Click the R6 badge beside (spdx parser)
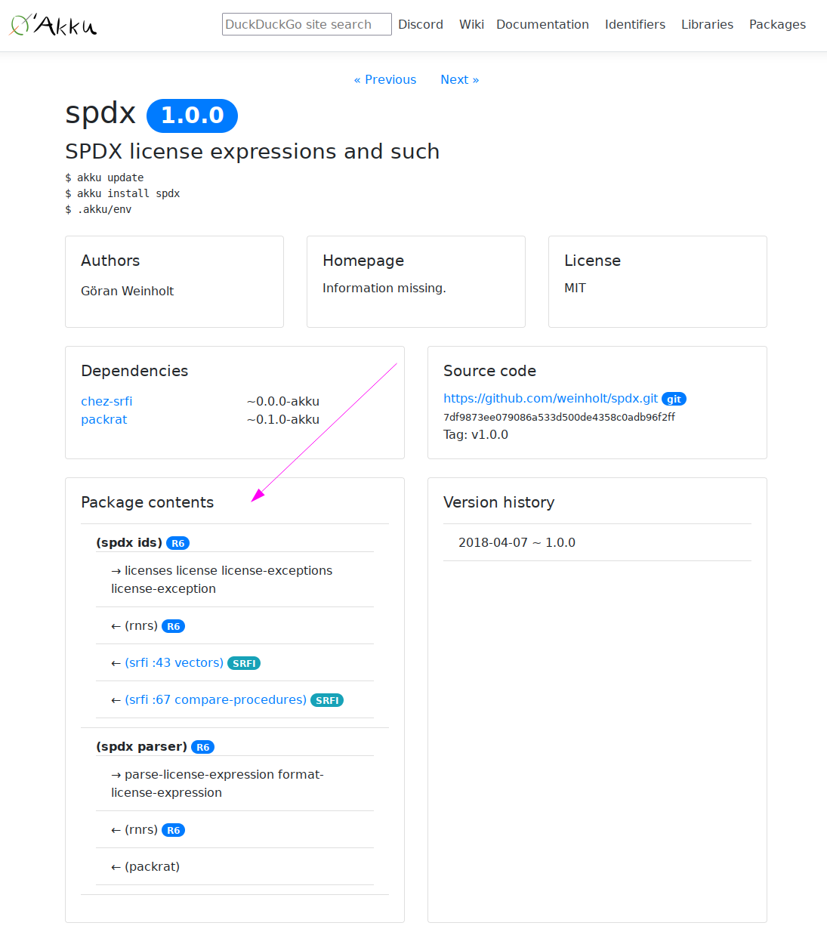The width and height of the screenshot is (827, 932). (x=202, y=746)
